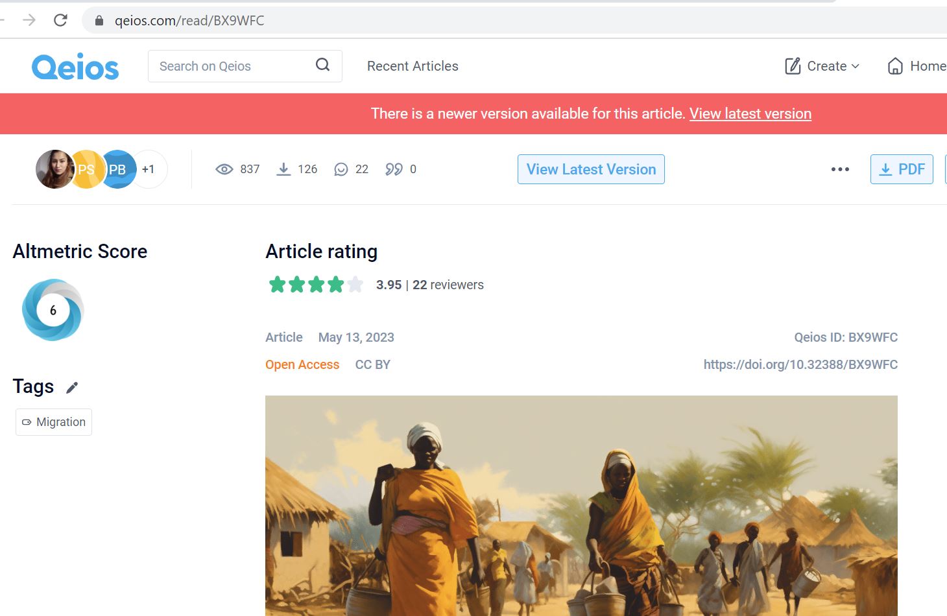Click the View Latest Version button
947x616 pixels.
tap(591, 169)
